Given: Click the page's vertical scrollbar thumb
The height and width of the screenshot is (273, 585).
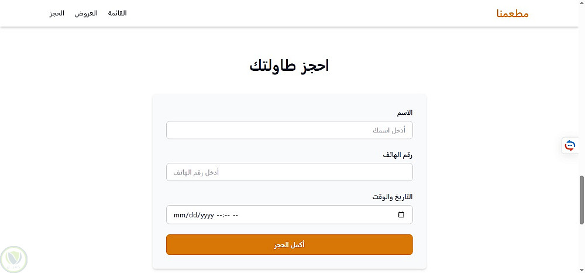Looking at the screenshot, I should point(581,199).
